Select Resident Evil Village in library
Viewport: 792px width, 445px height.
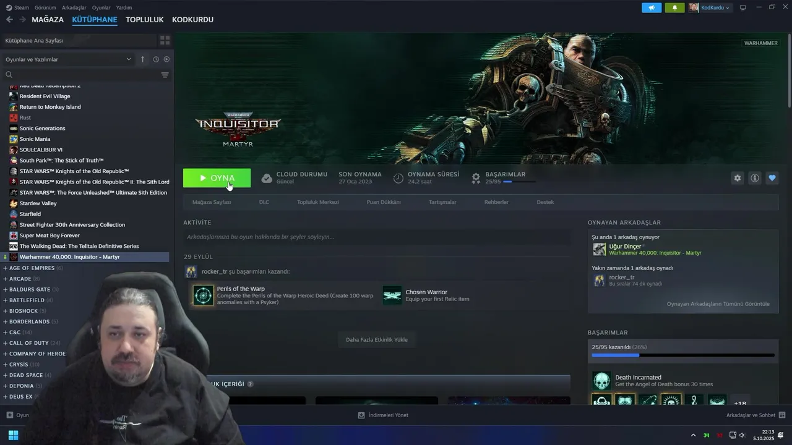pyautogui.click(x=45, y=96)
